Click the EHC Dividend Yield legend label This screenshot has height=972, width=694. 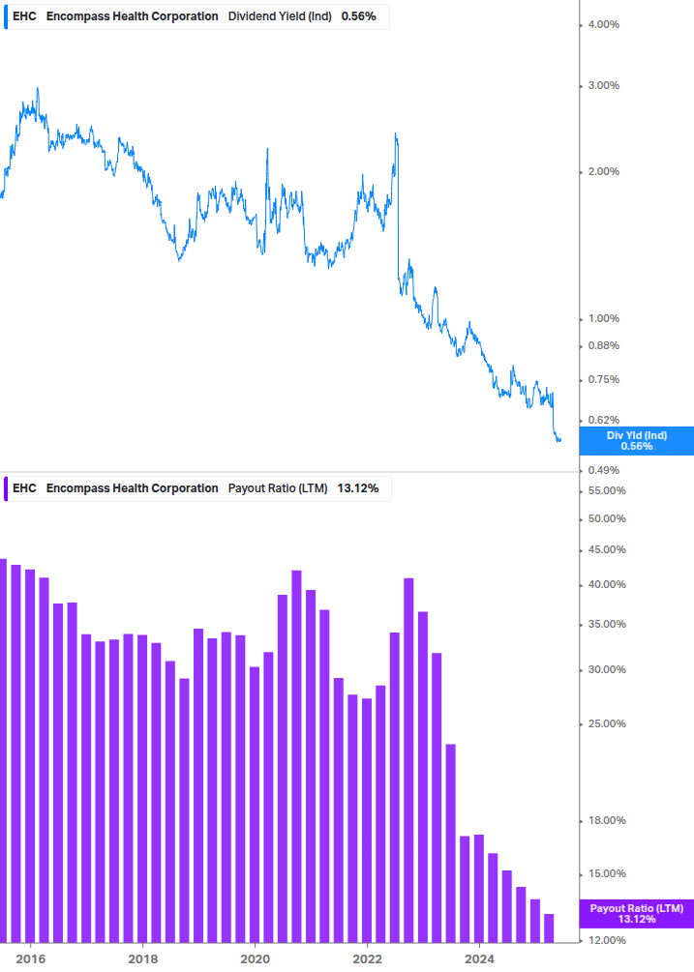[x=195, y=16]
